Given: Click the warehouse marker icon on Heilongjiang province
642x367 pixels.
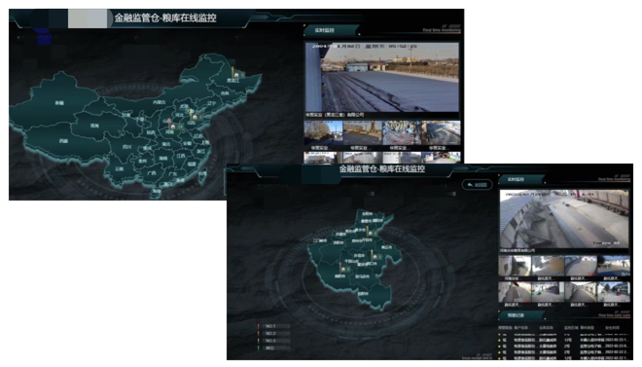Looking at the screenshot, I should (236, 75).
